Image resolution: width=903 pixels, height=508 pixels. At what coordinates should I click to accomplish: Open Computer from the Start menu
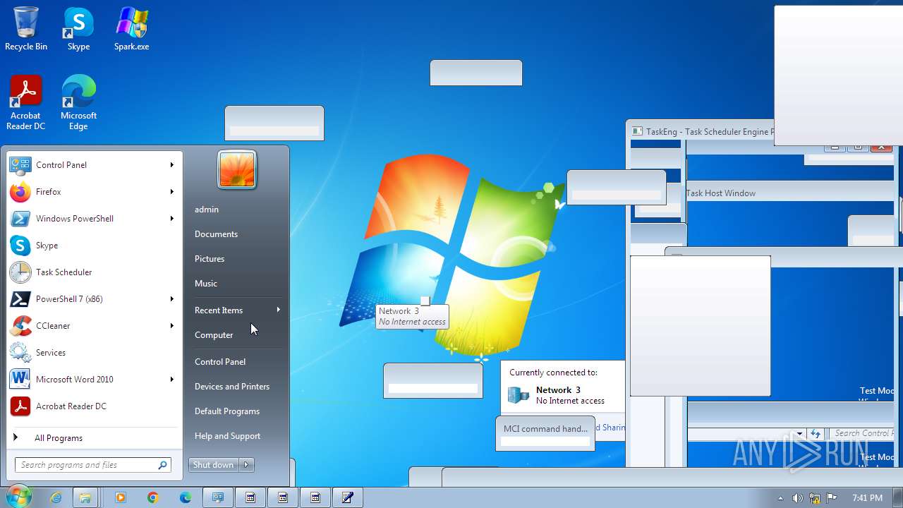pyautogui.click(x=214, y=335)
